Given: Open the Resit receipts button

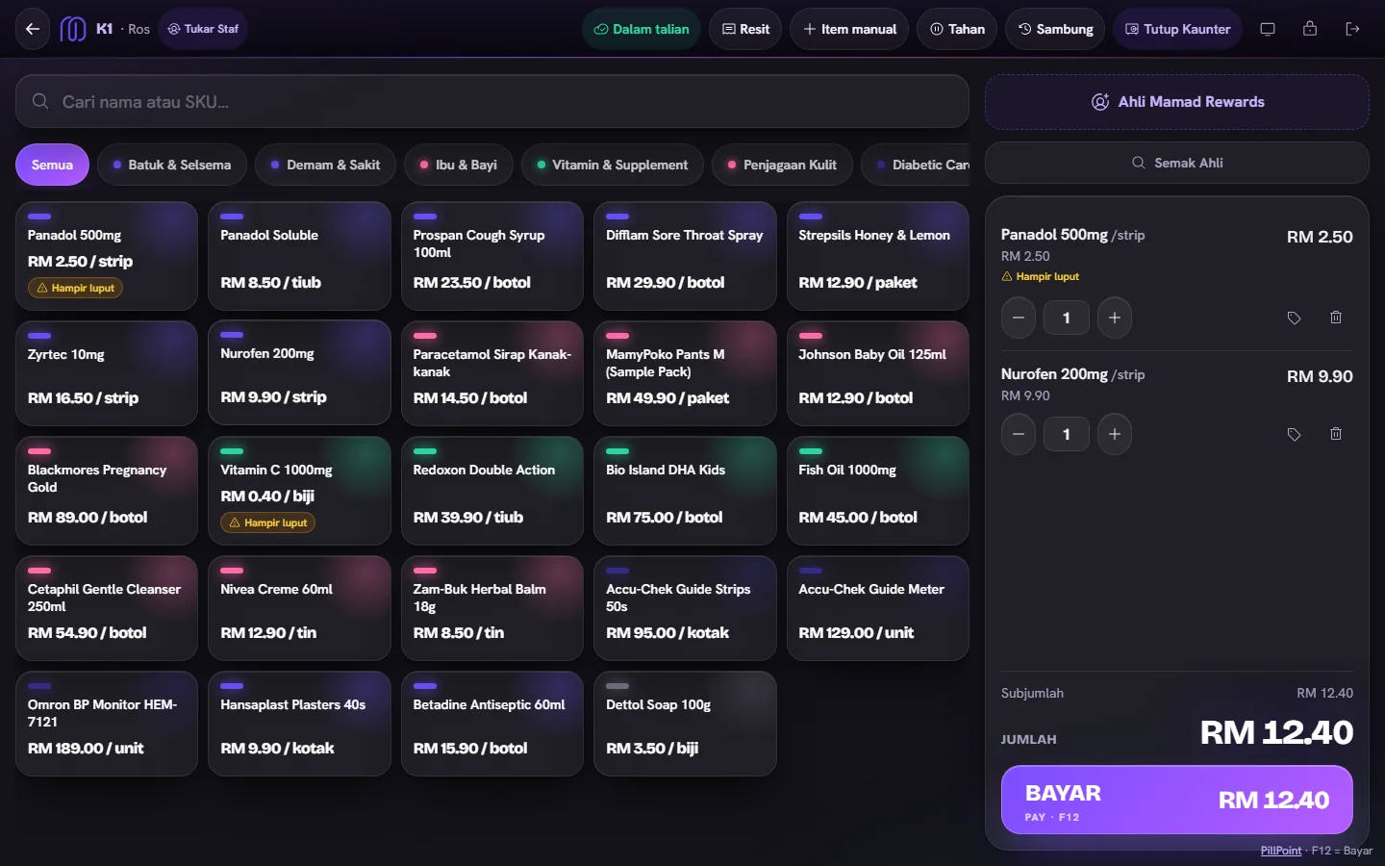Looking at the screenshot, I should [x=745, y=29].
